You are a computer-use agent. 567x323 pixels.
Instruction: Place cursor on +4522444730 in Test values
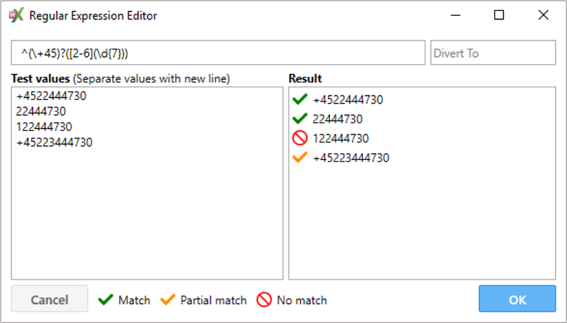click(x=51, y=96)
